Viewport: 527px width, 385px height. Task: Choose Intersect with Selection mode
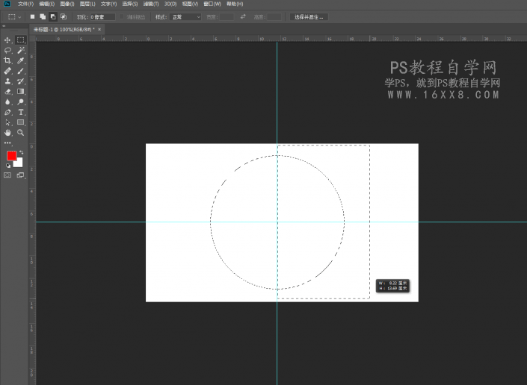pyautogui.click(x=64, y=16)
